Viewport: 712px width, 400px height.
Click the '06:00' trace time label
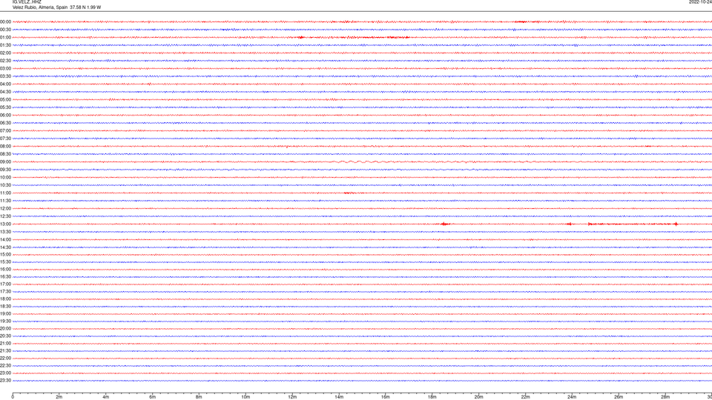5,116
